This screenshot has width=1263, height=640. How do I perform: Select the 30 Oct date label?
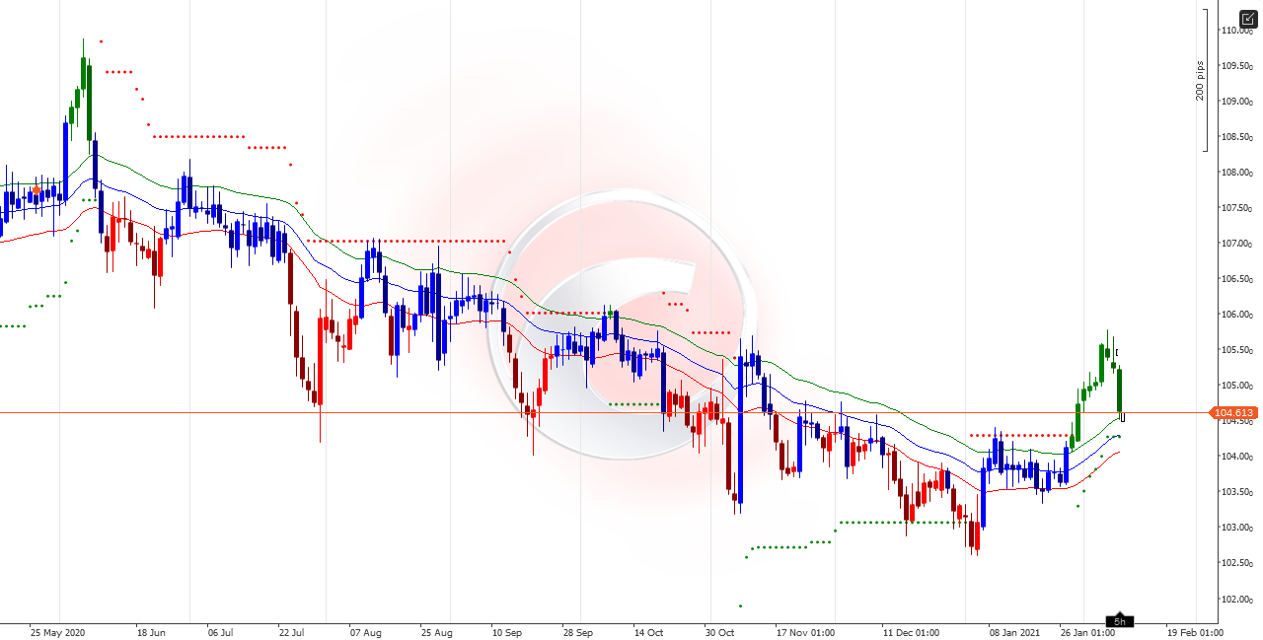720,632
